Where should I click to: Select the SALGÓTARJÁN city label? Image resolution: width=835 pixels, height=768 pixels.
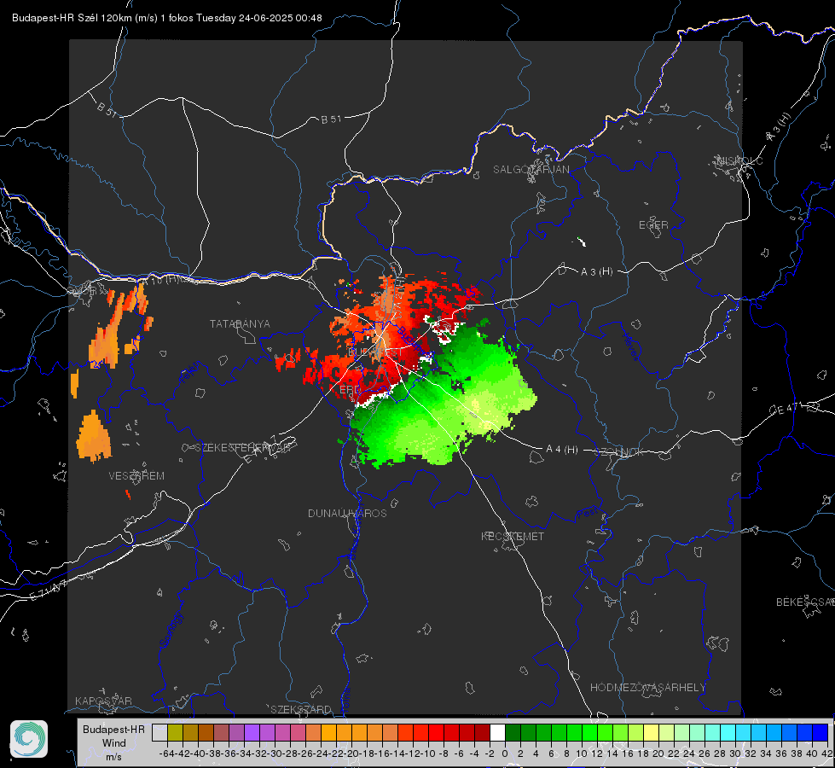531,170
